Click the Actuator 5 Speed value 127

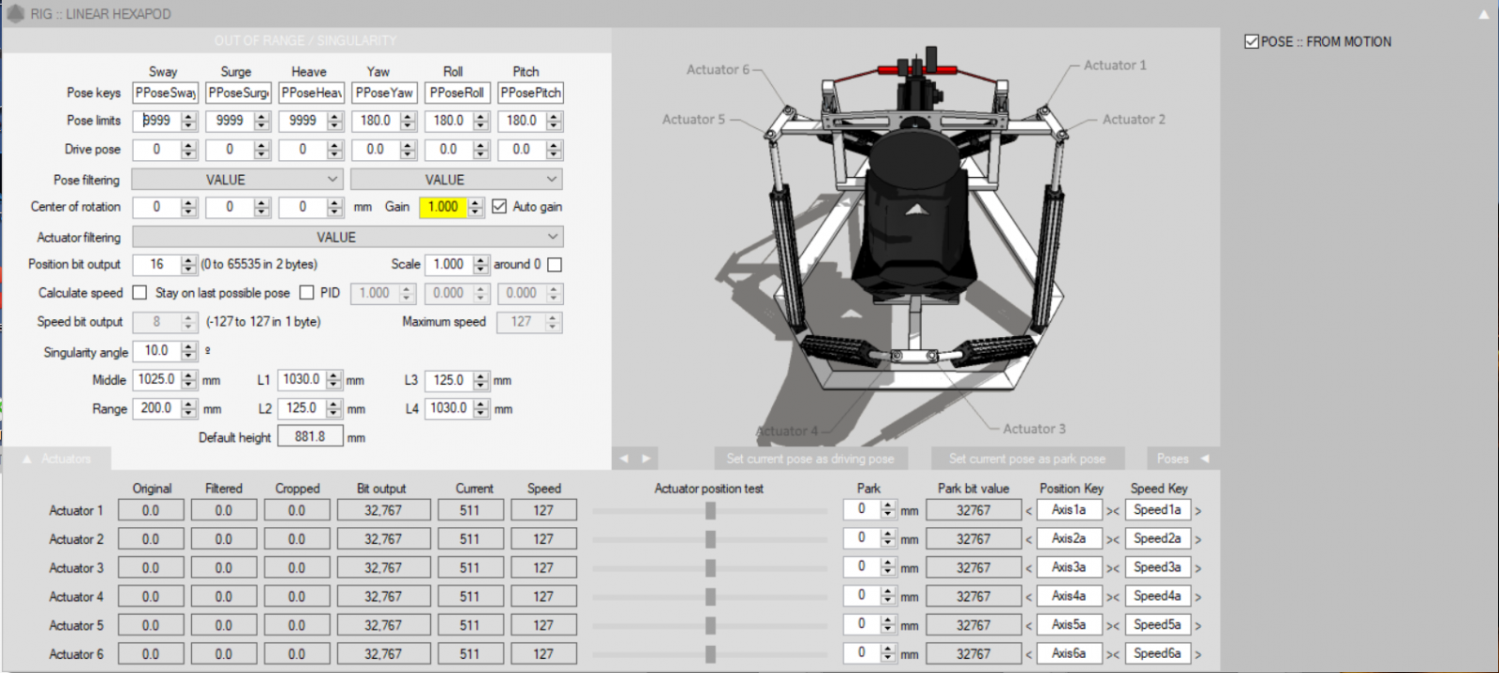click(543, 625)
